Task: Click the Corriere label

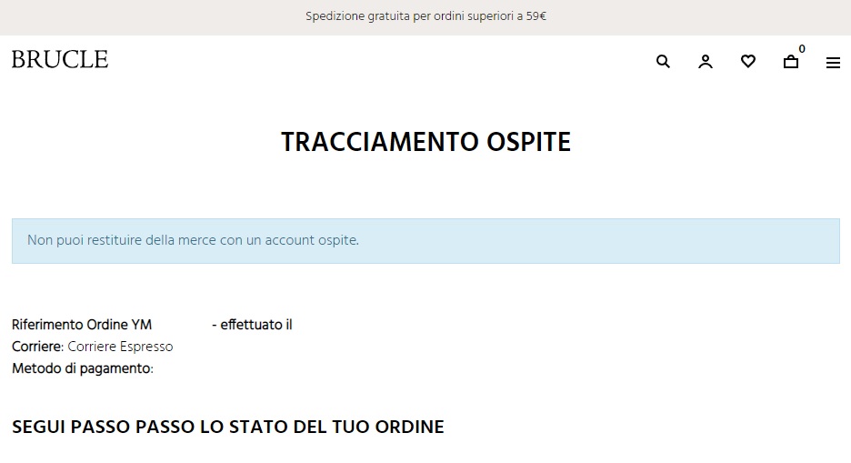Action: point(36,347)
